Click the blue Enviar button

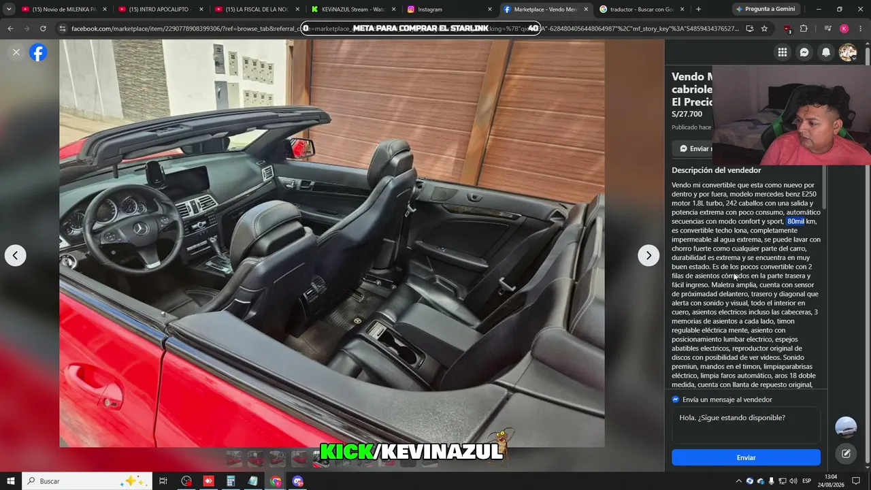(x=746, y=457)
